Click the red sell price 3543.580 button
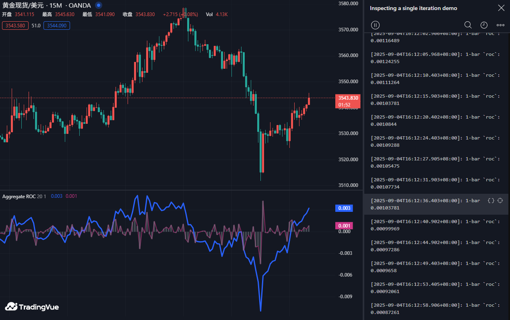Viewport: 510px width, 320px height. (15, 26)
